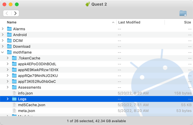Click the appT3Kl52Ru0hbGeC folder icon
This screenshot has height=125, width=193.
click(14, 82)
